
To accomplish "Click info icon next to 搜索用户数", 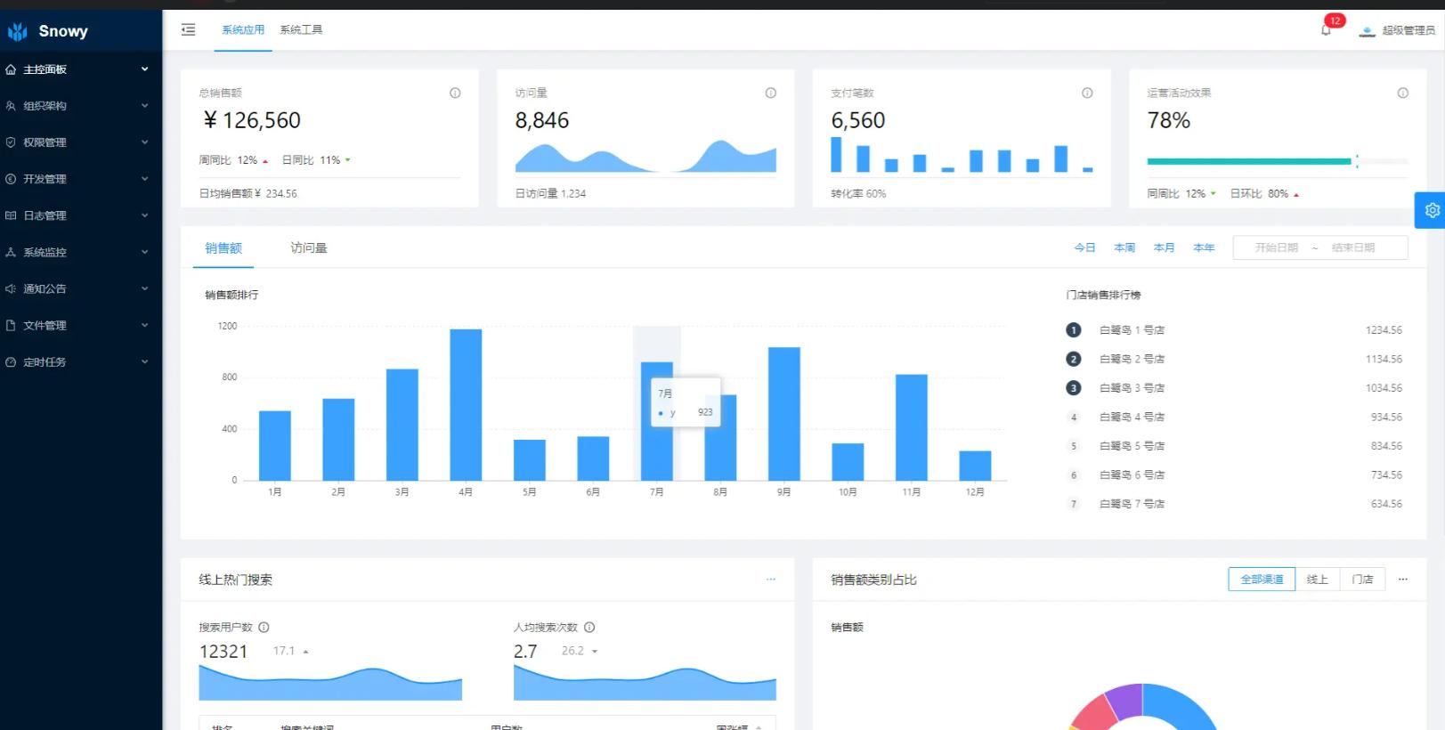I will 264,627.
